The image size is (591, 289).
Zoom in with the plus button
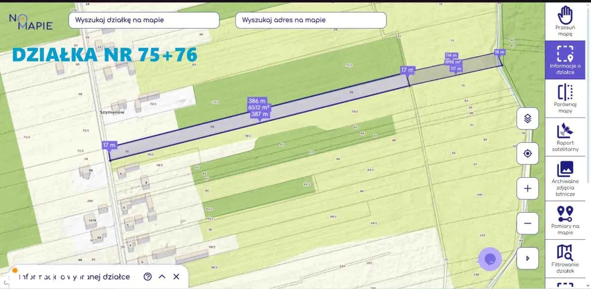pyautogui.click(x=527, y=189)
